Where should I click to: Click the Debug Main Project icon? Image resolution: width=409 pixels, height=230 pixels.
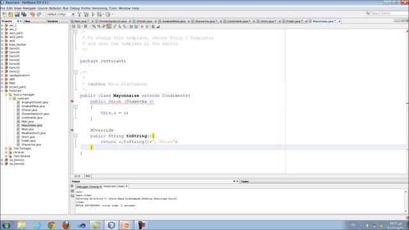tap(99, 14)
